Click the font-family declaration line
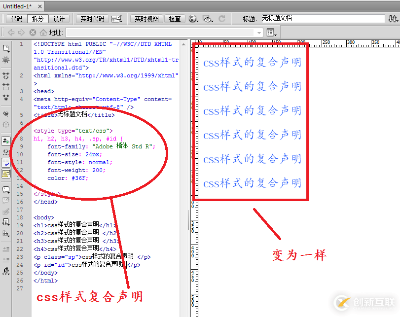400x317 pixels. click(x=101, y=146)
